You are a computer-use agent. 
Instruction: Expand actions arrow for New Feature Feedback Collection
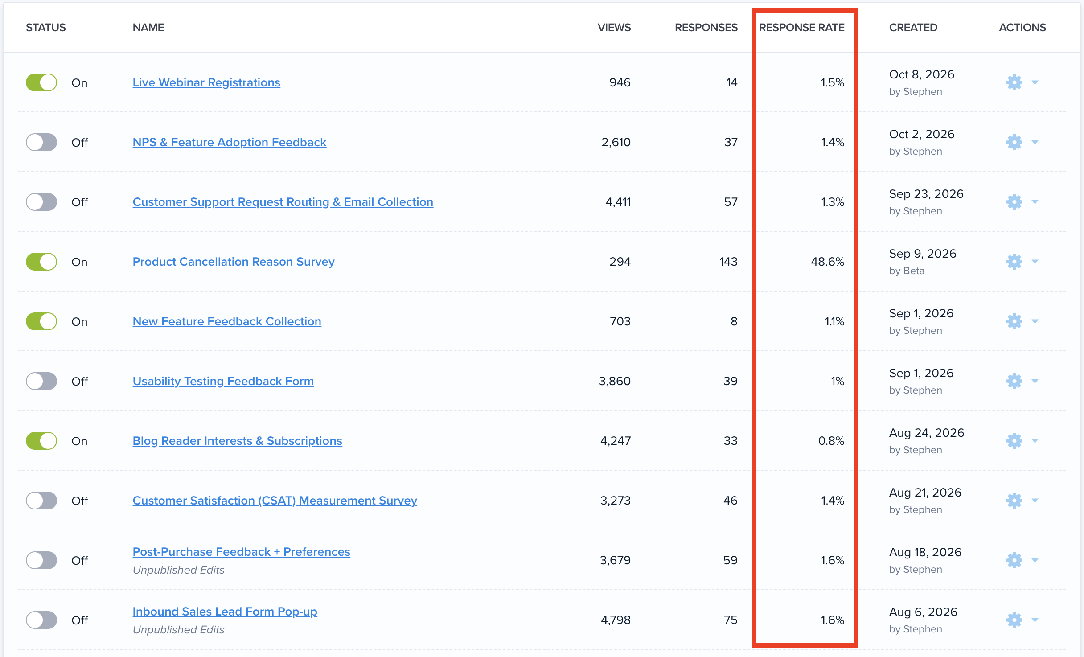click(1035, 321)
